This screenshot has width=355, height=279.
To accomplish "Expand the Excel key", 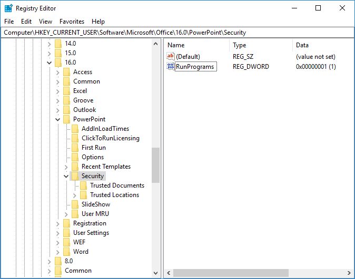I will (58, 91).
